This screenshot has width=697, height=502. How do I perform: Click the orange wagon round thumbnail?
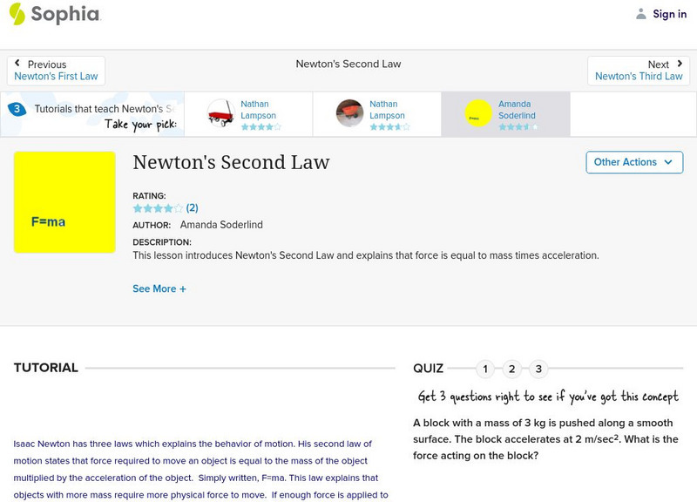pyautogui.click(x=349, y=113)
